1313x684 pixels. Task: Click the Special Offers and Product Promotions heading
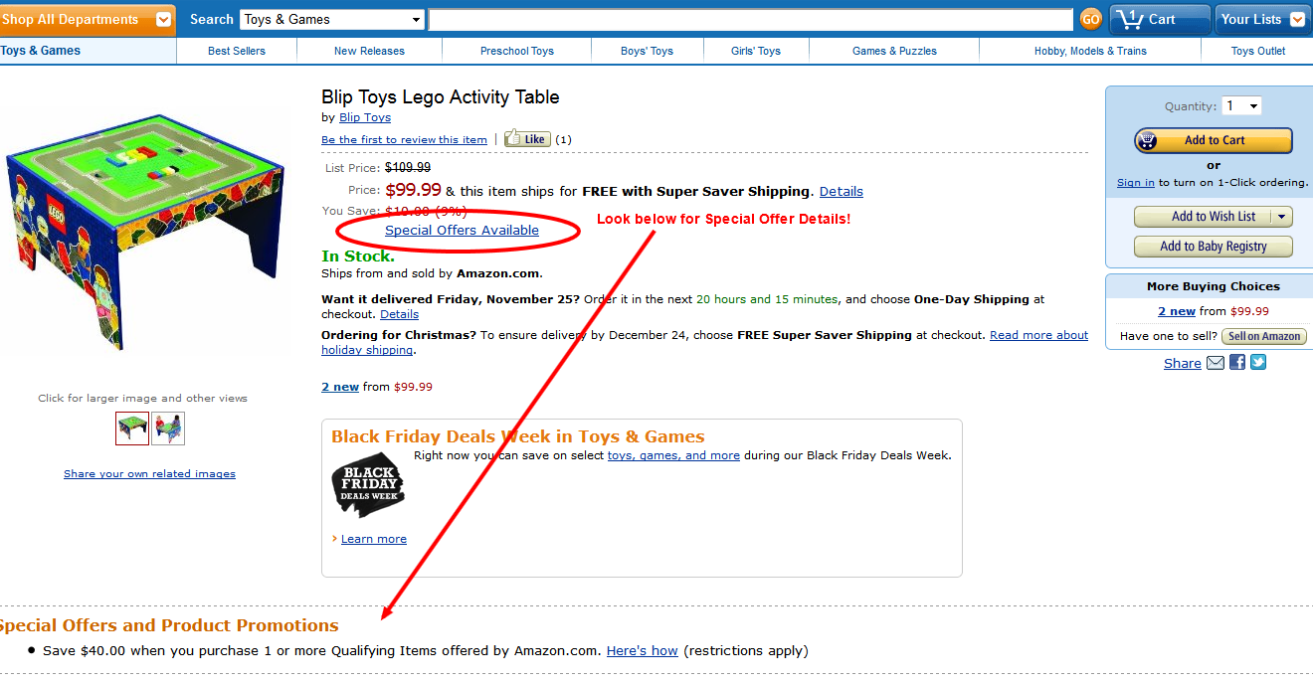coord(169,625)
